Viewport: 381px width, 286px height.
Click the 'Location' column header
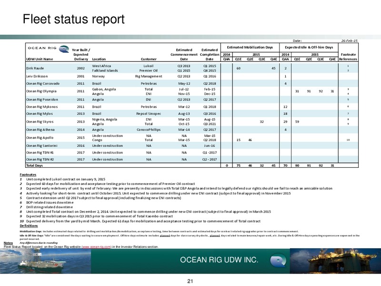click(x=99, y=59)
